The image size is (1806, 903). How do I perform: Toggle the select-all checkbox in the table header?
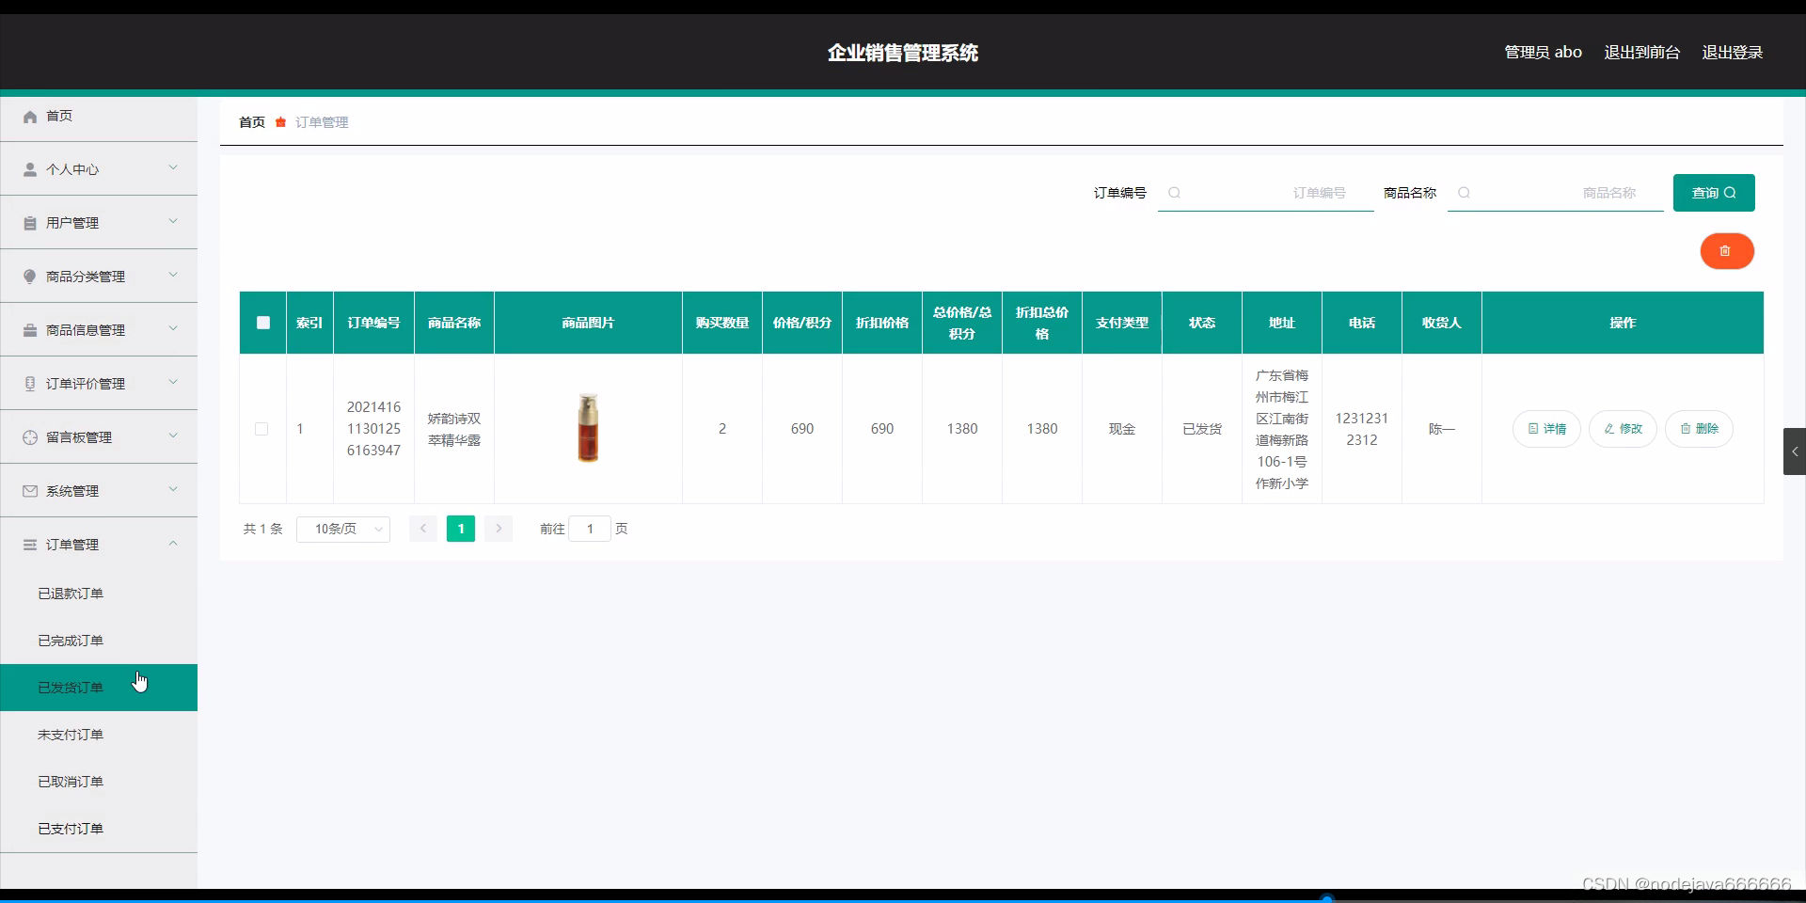[x=263, y=323]
